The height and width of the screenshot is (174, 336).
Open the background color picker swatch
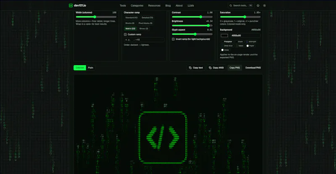[x=225, y=36]
